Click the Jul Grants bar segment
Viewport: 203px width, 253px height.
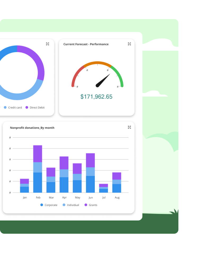pyautogui.click(x=103, y=185)
